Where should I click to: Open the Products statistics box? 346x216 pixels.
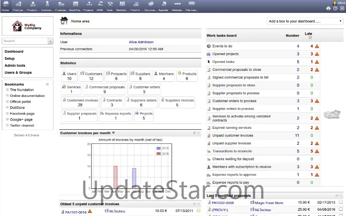point(187,76)
